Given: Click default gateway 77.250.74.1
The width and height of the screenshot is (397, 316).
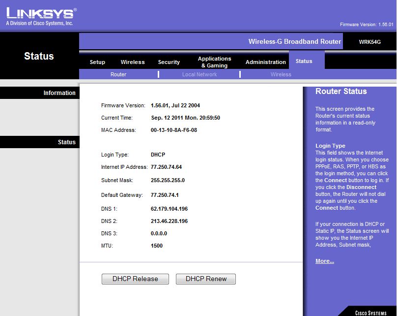Looking at the screenshot, I should click(165, 195).
